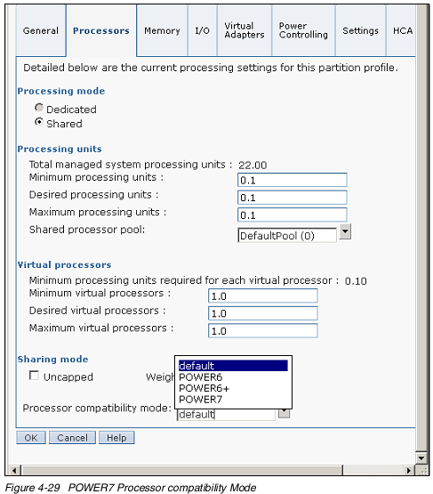Select the Processors tab
The width and height of the screenshot is (433, 494).
101,31
